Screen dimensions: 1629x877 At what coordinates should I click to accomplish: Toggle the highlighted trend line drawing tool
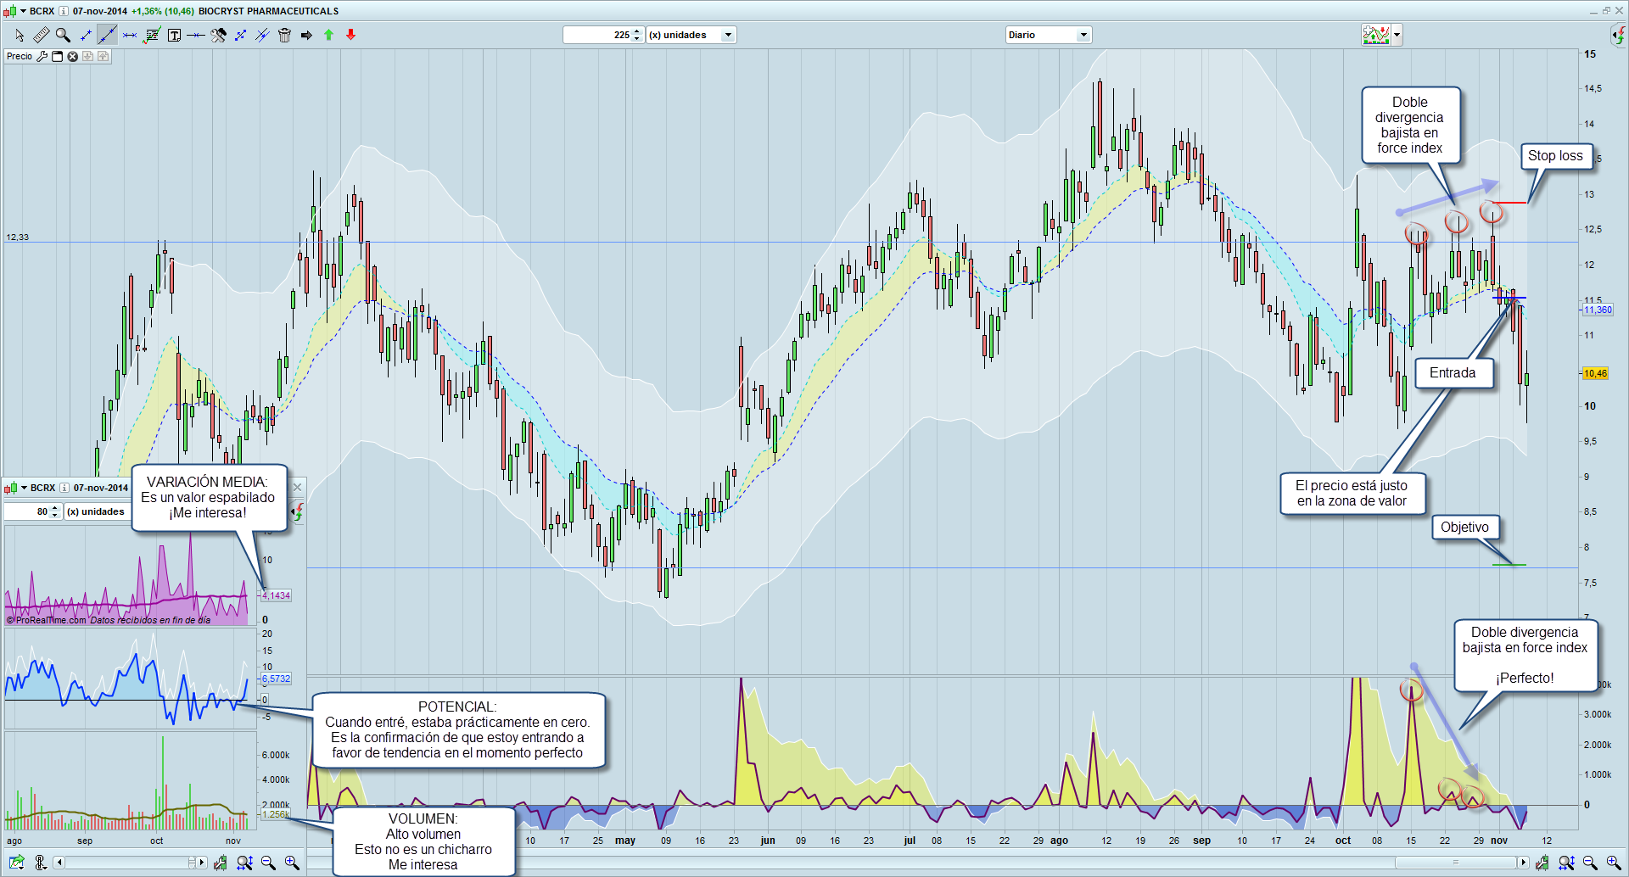coord(107,35)
